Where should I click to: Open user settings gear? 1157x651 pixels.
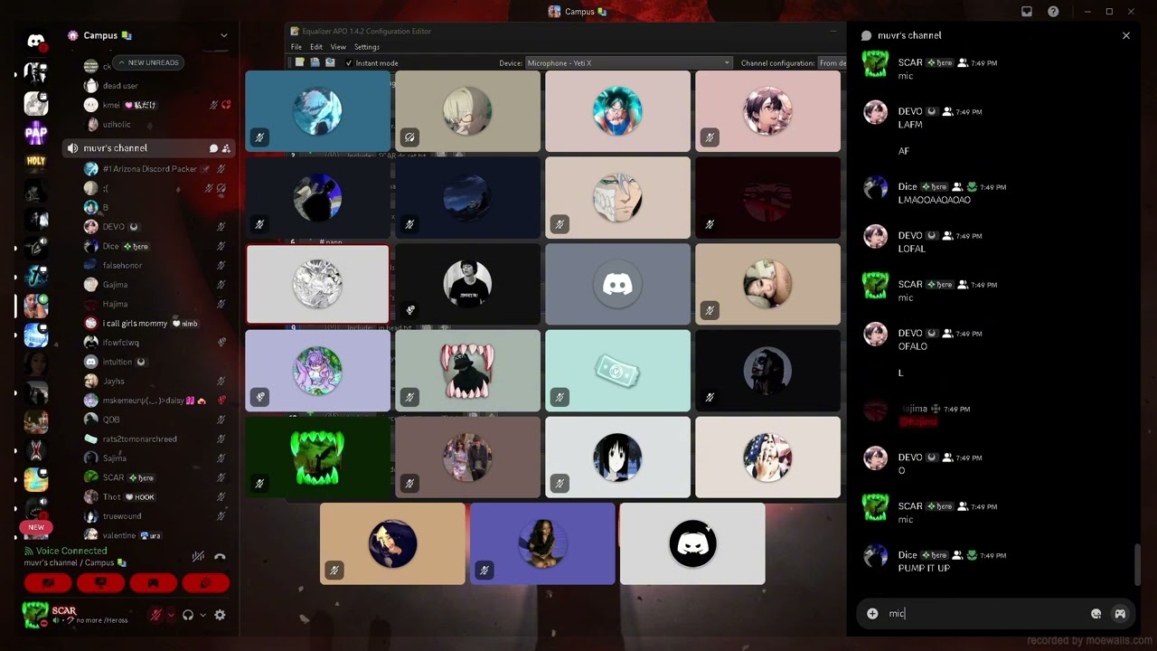[220, 615]
